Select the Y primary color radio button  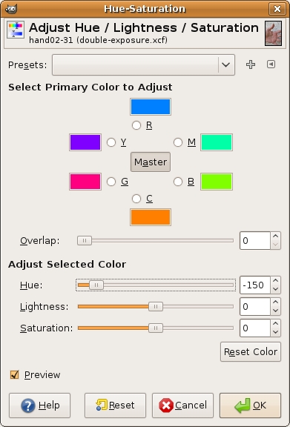click(x=111, y=142)
